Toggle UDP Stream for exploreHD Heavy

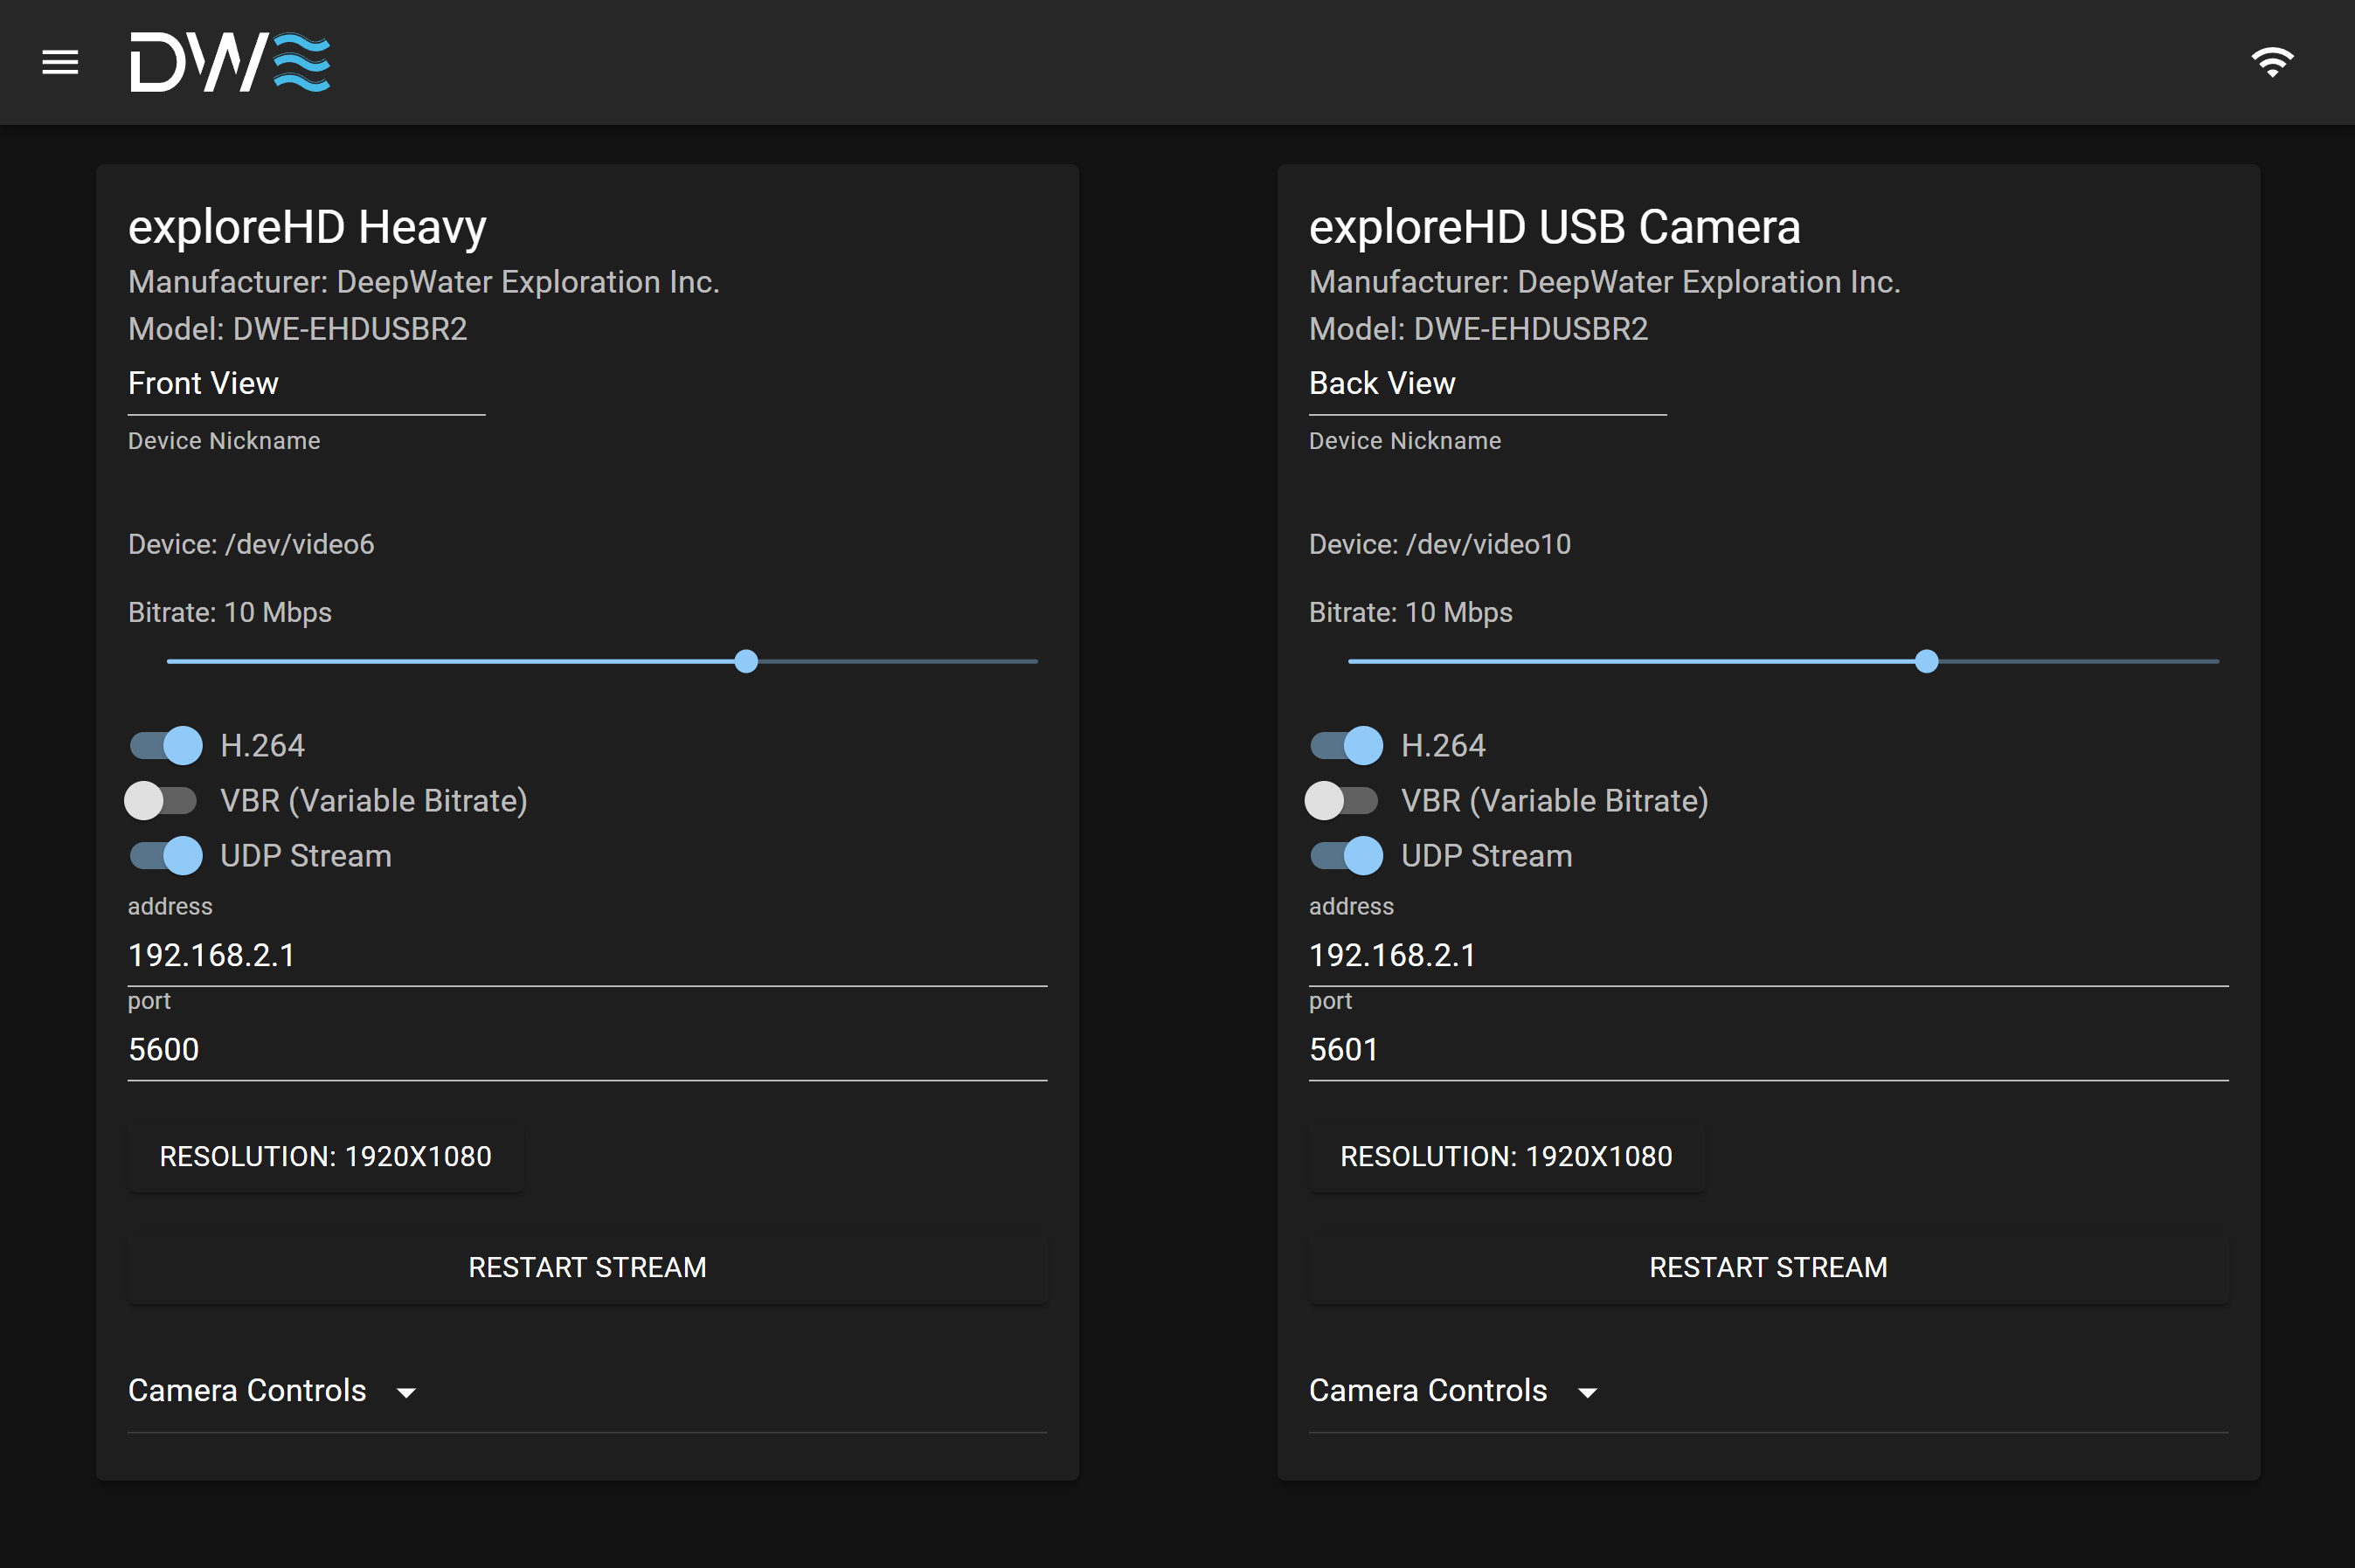click(x=165, y=855)
